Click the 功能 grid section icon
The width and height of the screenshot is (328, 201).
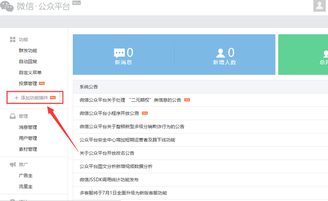coord(13,40)
